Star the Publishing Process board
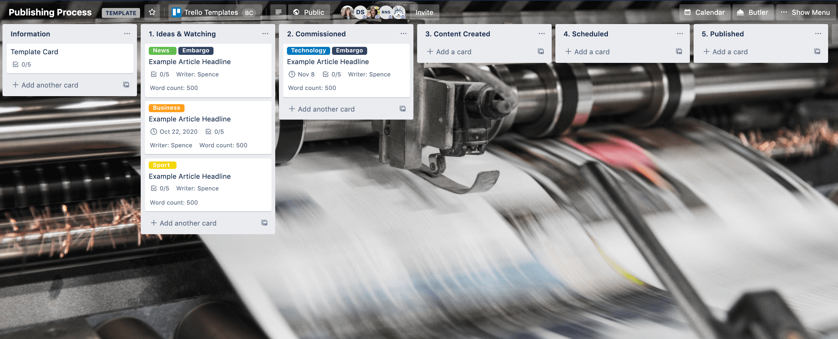The height and width of the screenshot is (339, 838). point(152,12)
